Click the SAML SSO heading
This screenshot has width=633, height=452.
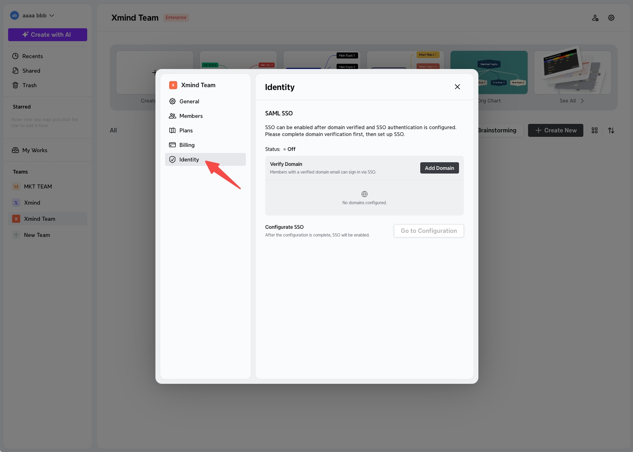click(279, 113)
